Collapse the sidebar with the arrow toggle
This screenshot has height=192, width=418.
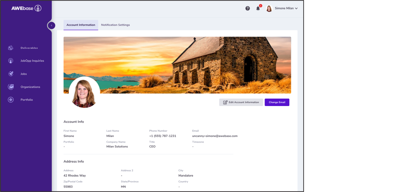coord(51,25)
